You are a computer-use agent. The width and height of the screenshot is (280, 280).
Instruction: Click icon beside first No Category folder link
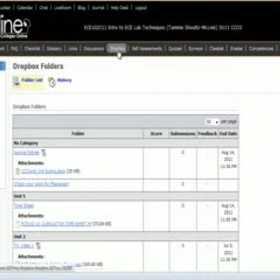point(44,153)
